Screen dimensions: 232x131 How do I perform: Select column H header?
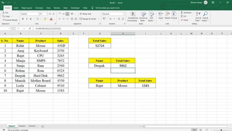123,33
